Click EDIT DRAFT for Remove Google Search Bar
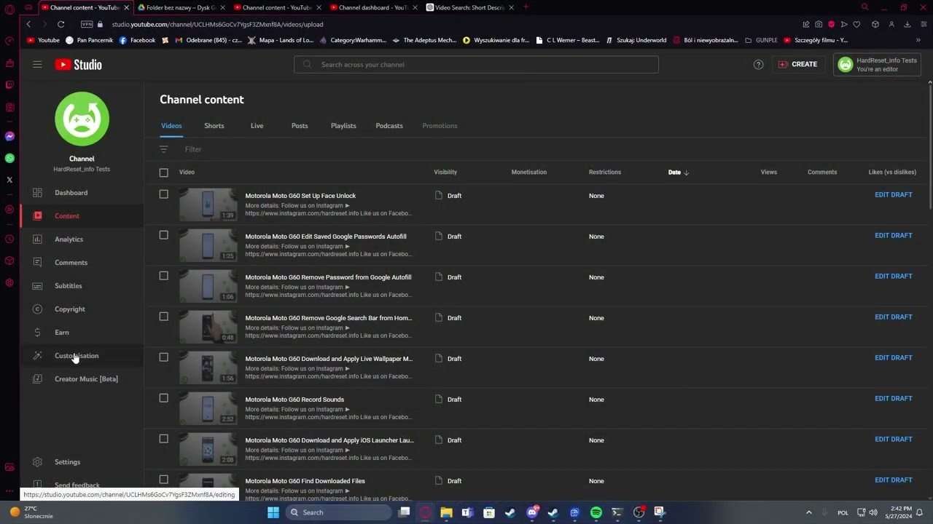This screenshot has width=933, height=524. [893, 317]
